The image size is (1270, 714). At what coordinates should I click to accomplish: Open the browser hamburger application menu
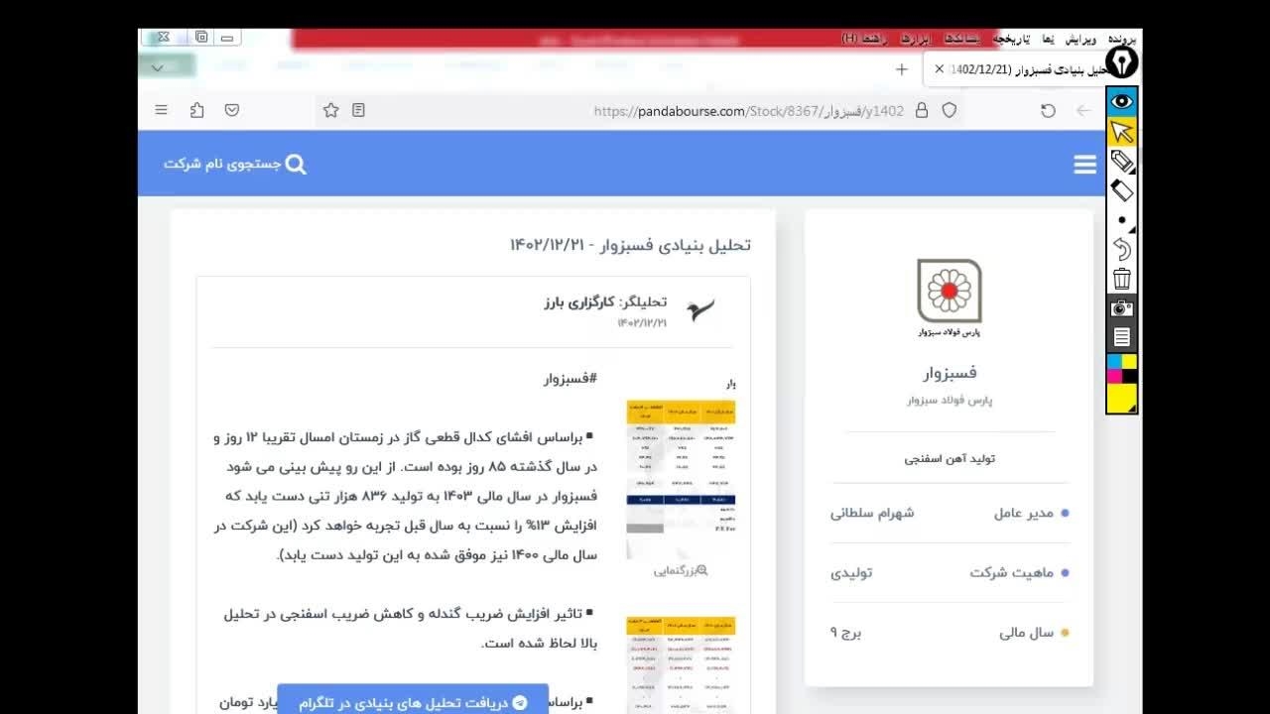162,111
